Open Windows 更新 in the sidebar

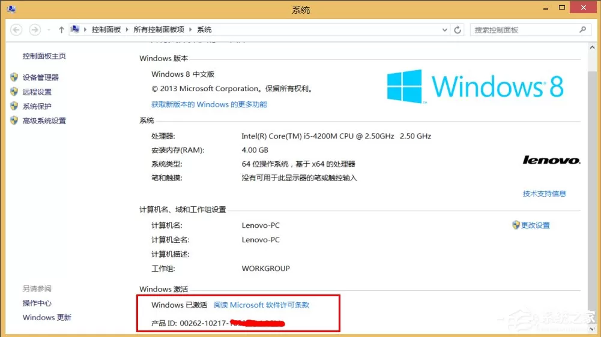click(x=47, y=317)
